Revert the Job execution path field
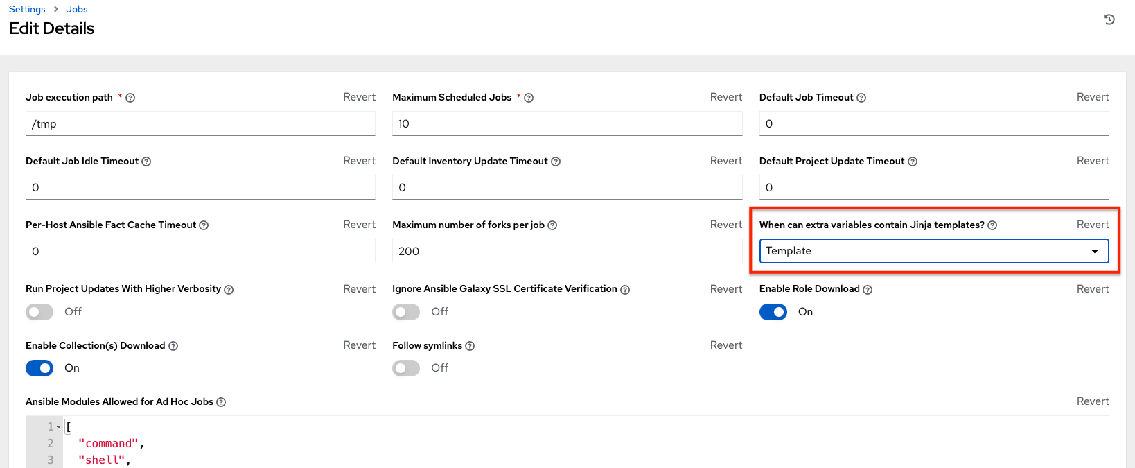 click(x=359, y=97)
